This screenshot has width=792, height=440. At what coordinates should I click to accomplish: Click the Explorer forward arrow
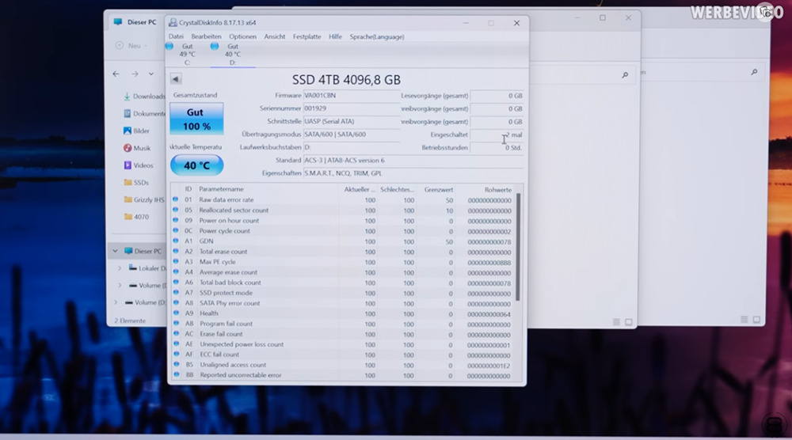(135, 74)
